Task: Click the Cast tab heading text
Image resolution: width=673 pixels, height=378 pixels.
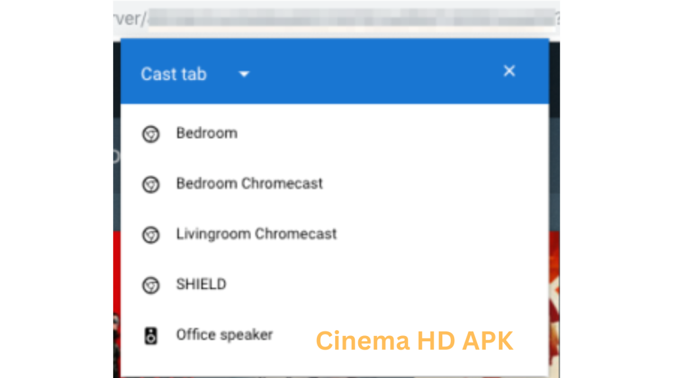Action: (174, 74)
